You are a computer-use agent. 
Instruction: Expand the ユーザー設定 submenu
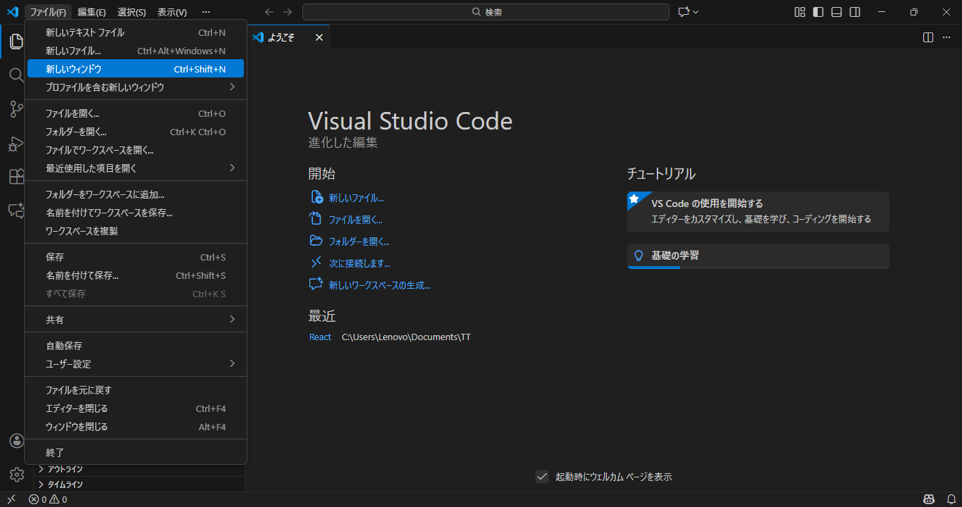pos(135,364)
